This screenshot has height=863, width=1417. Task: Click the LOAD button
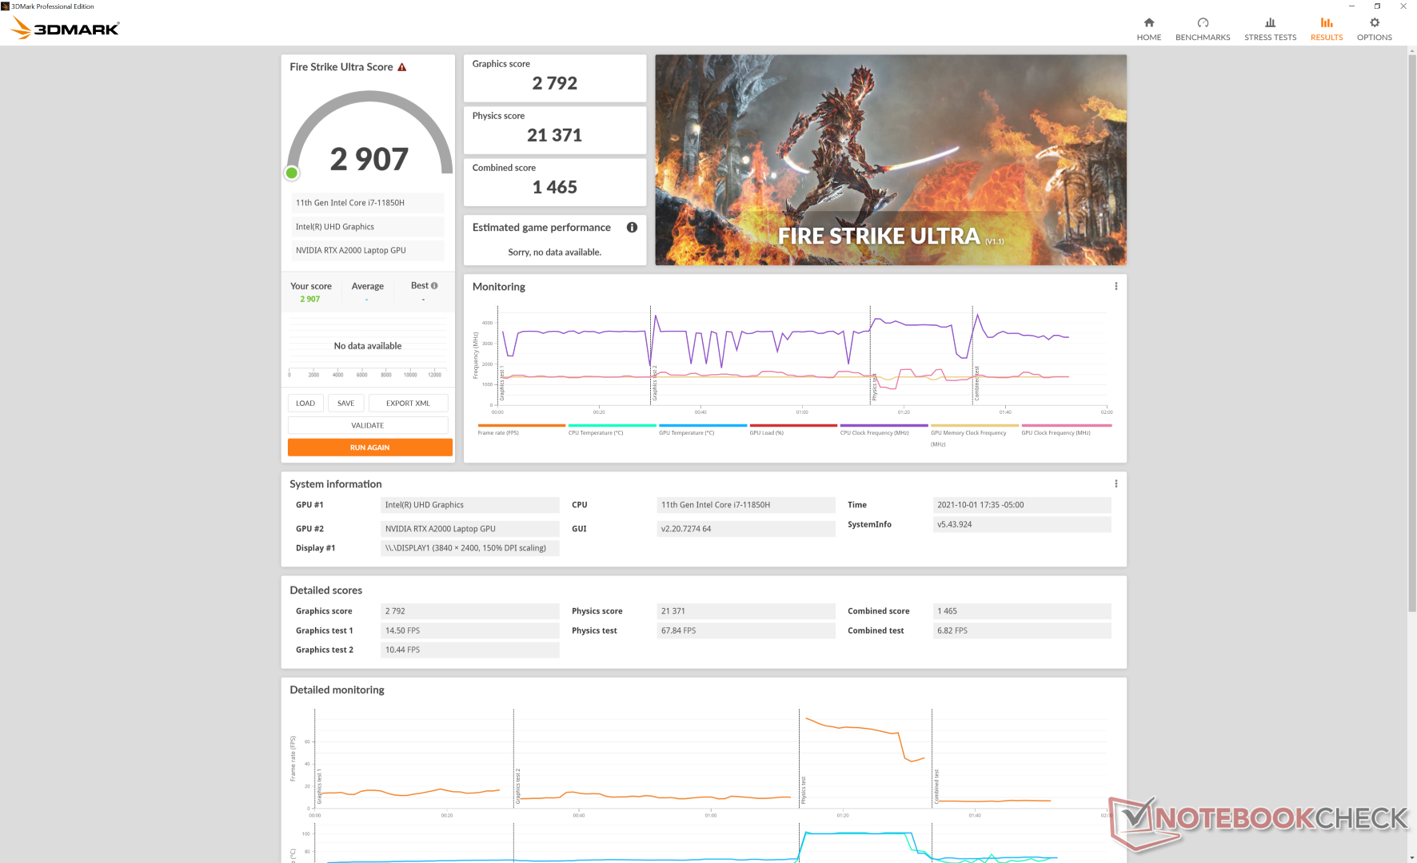click(x=305, y=404)
